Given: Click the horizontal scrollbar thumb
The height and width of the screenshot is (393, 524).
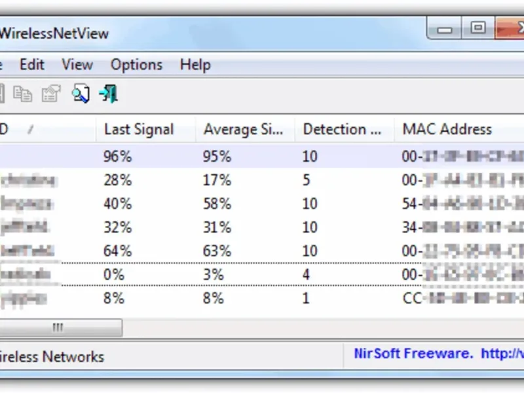Looking at the screenshot, I should click(x=59, y=327).
